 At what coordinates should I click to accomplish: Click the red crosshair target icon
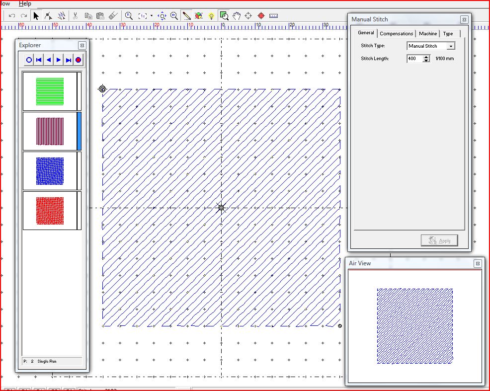coord(261,15)
